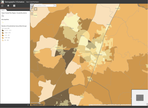This screenshot has width=148, height=108.
Task: Open the Layer List widget
Action: point(8,6)
